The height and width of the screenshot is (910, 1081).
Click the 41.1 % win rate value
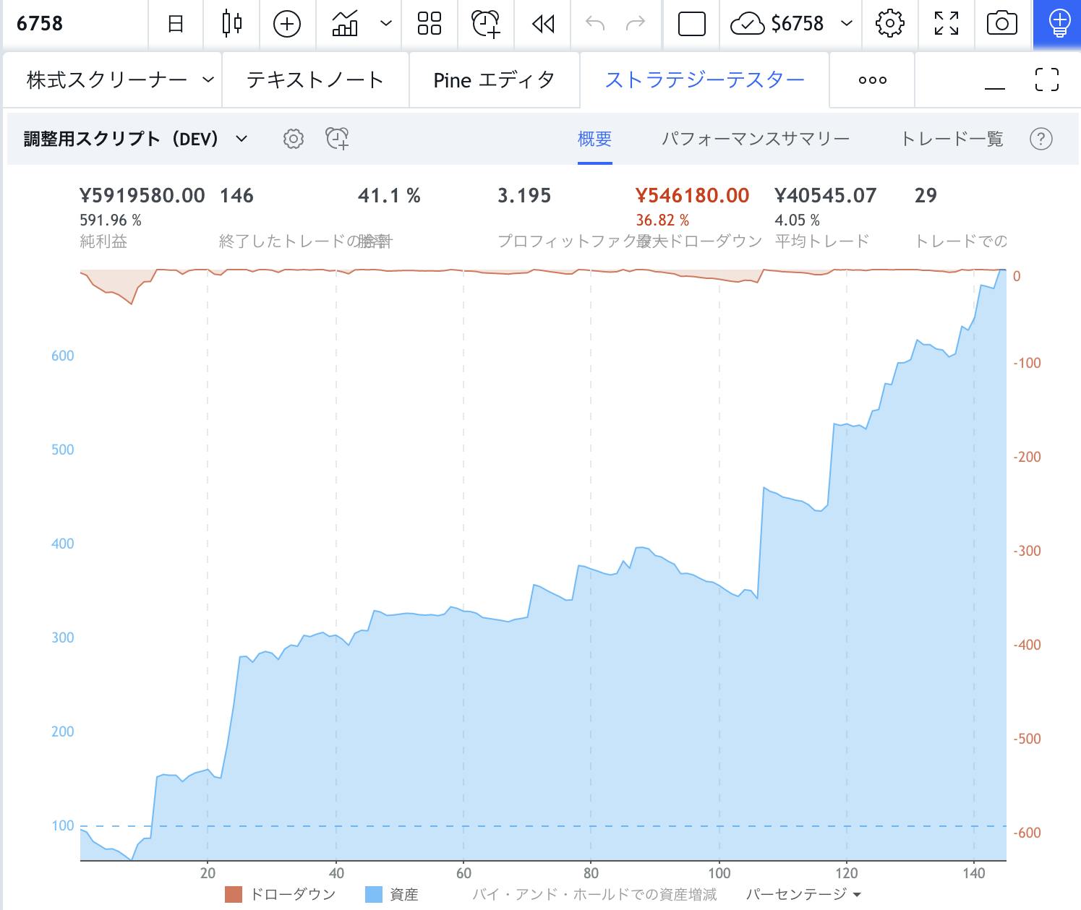click(x=389, y=196)
